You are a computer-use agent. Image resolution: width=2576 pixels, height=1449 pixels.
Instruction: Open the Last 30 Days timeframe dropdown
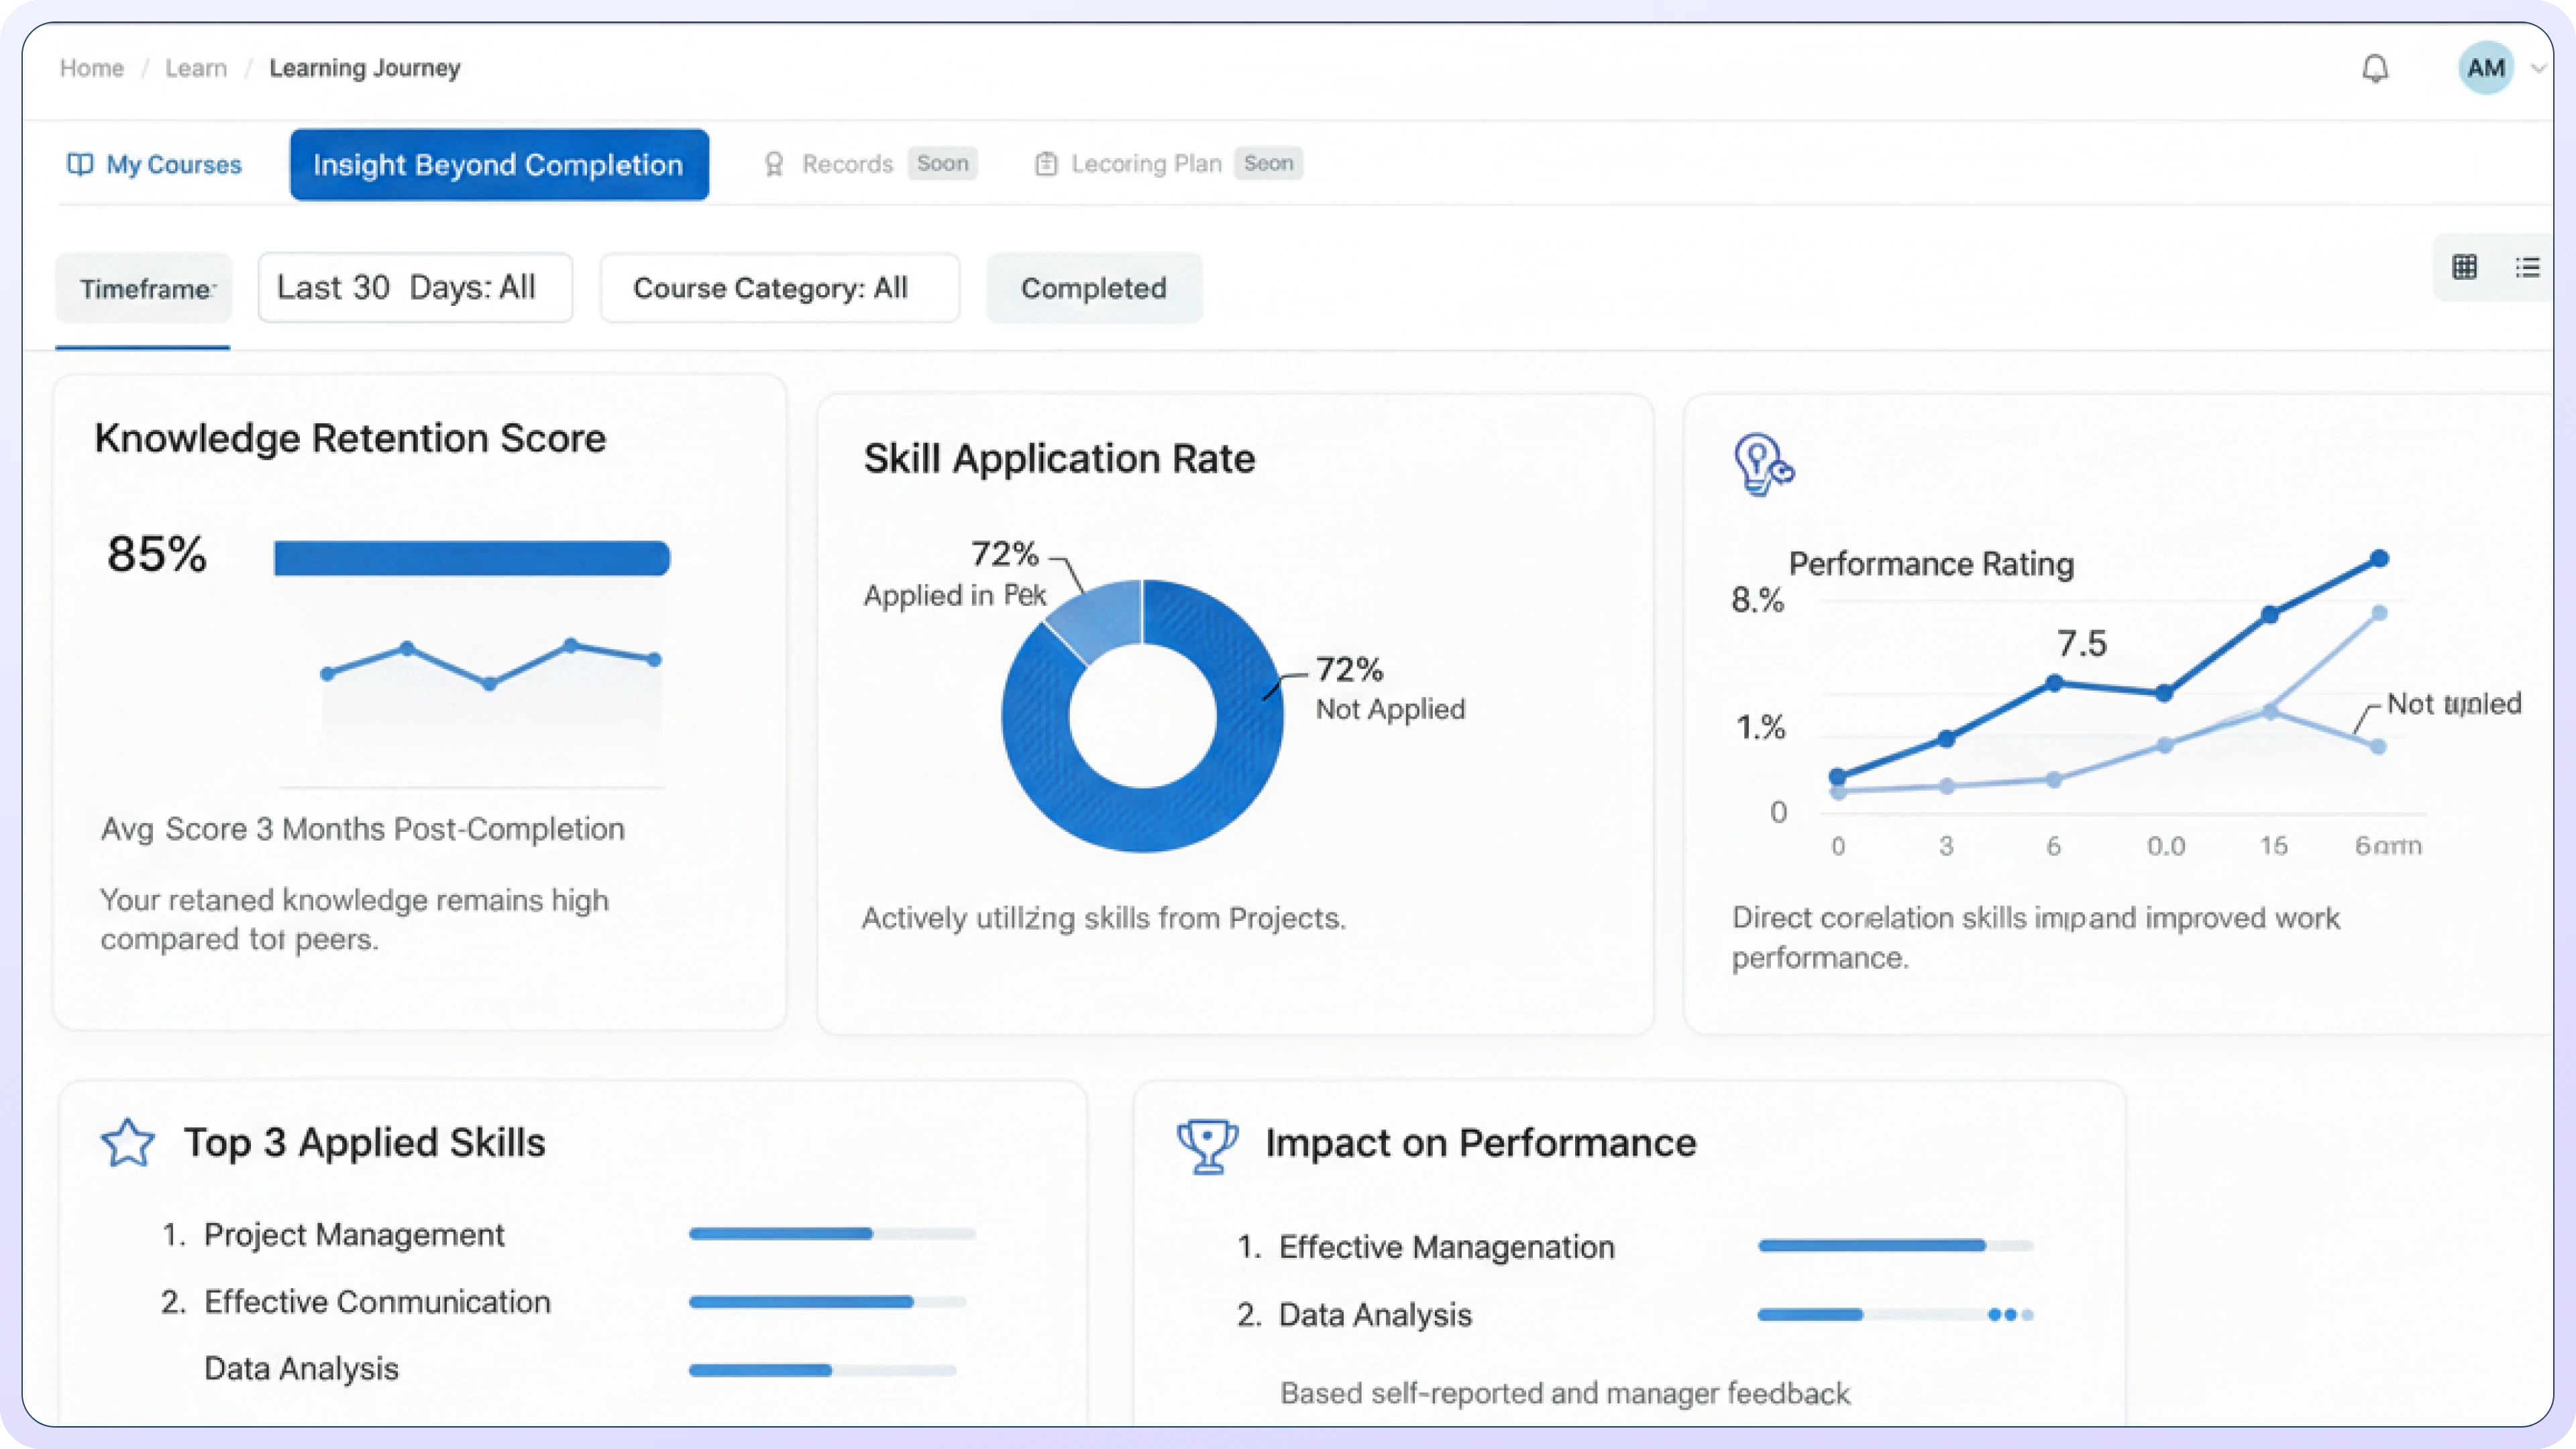[x=415, y=288]
